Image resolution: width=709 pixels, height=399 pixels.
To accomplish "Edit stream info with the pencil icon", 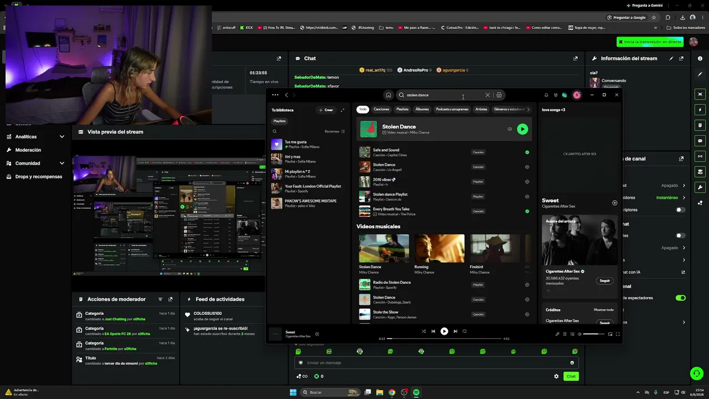I will coord(671,58).
